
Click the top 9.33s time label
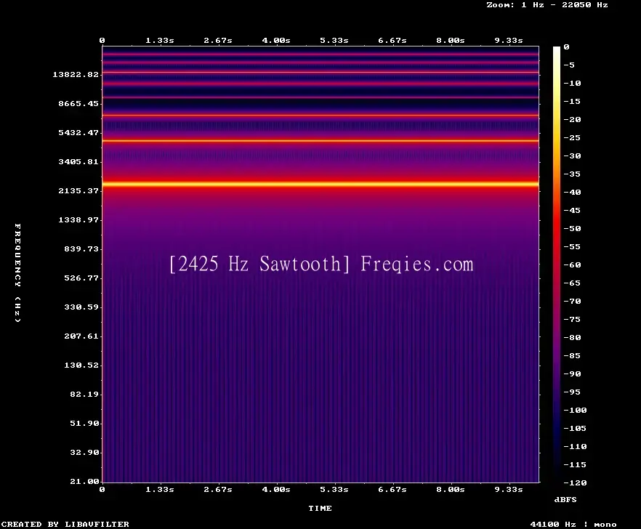tap(509, 40)
